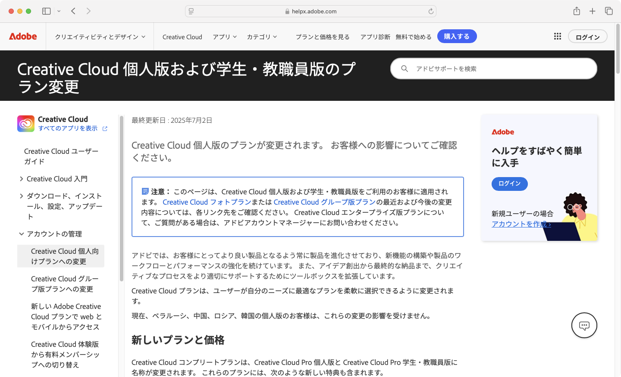Click the Adobe logo in the header

[x=23, y=37]
